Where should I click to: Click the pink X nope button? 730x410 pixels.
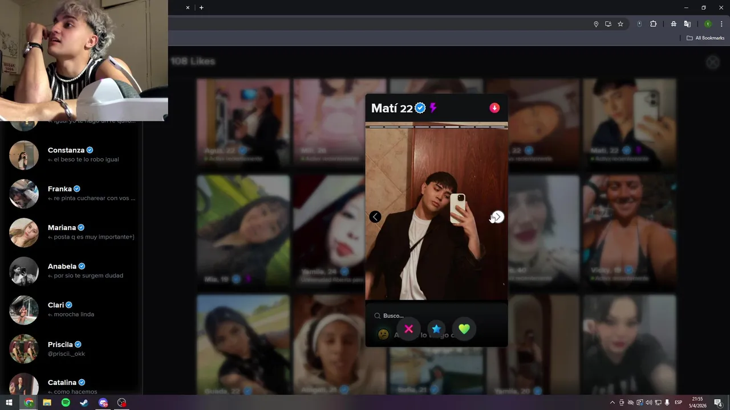point(408,329)
